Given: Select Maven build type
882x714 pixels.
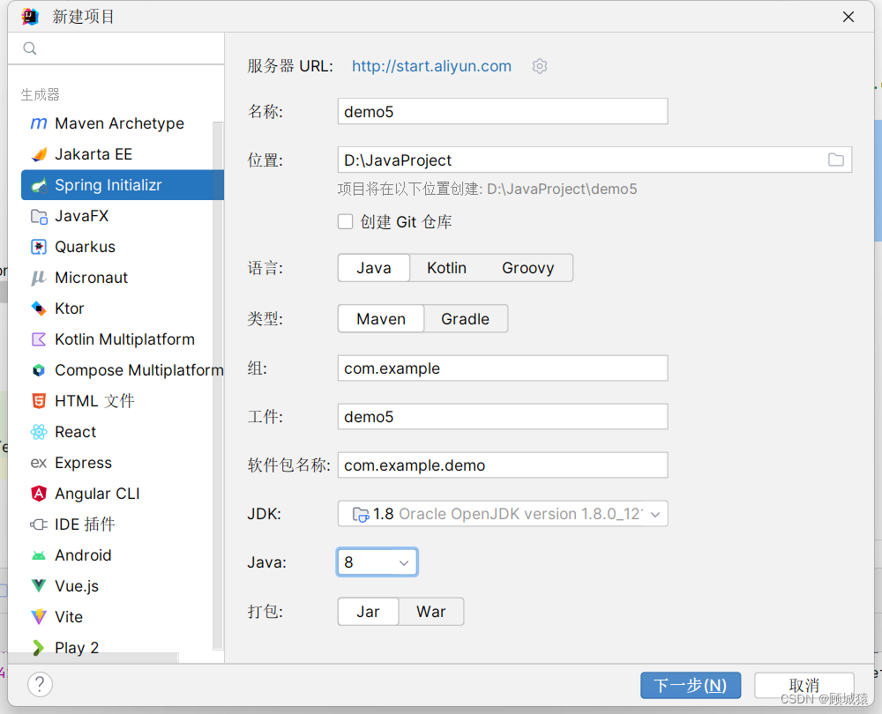Looking at the screenshot, I should (381, 319).
